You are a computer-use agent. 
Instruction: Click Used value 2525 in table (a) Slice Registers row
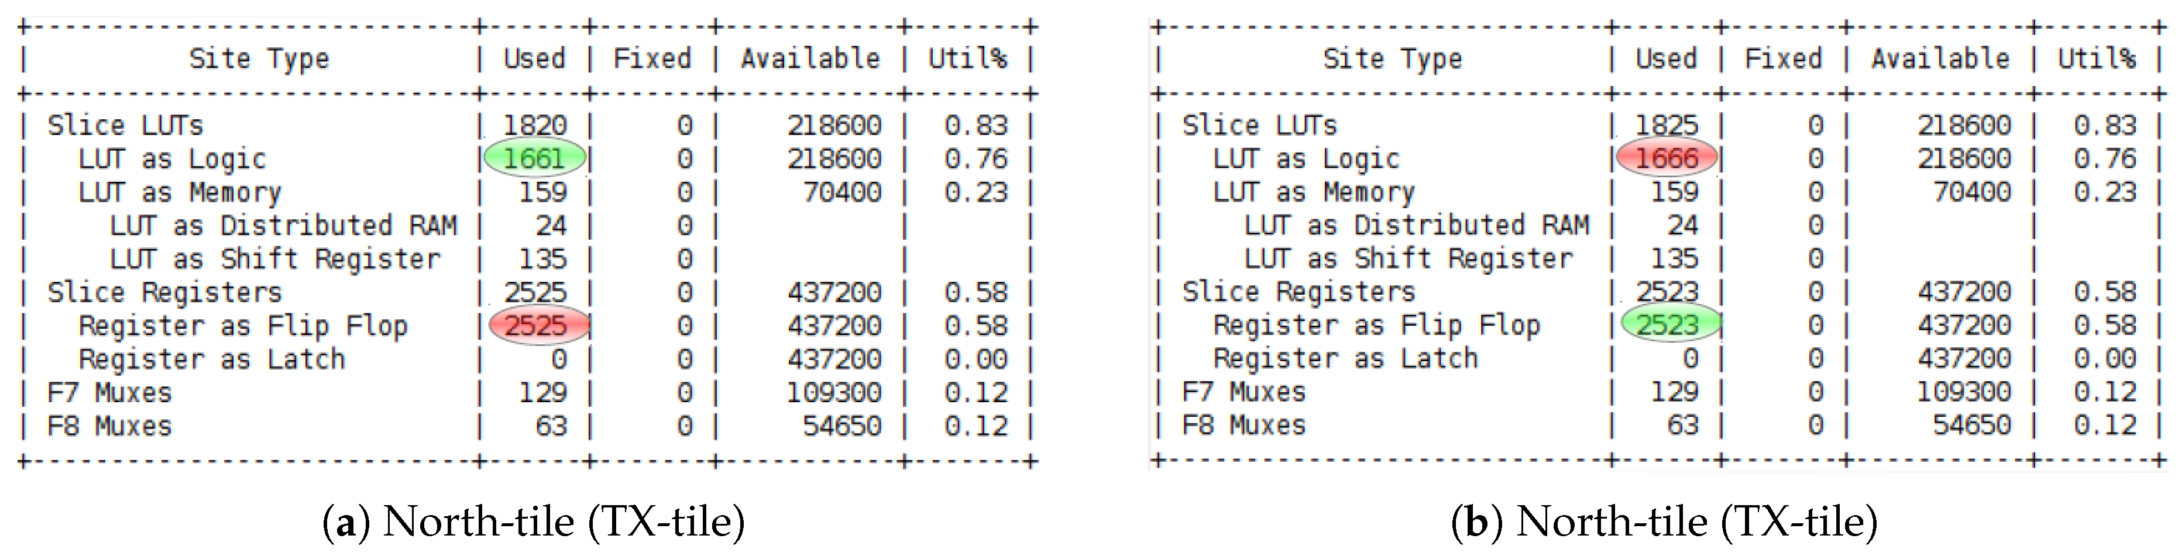click(536, 292)
